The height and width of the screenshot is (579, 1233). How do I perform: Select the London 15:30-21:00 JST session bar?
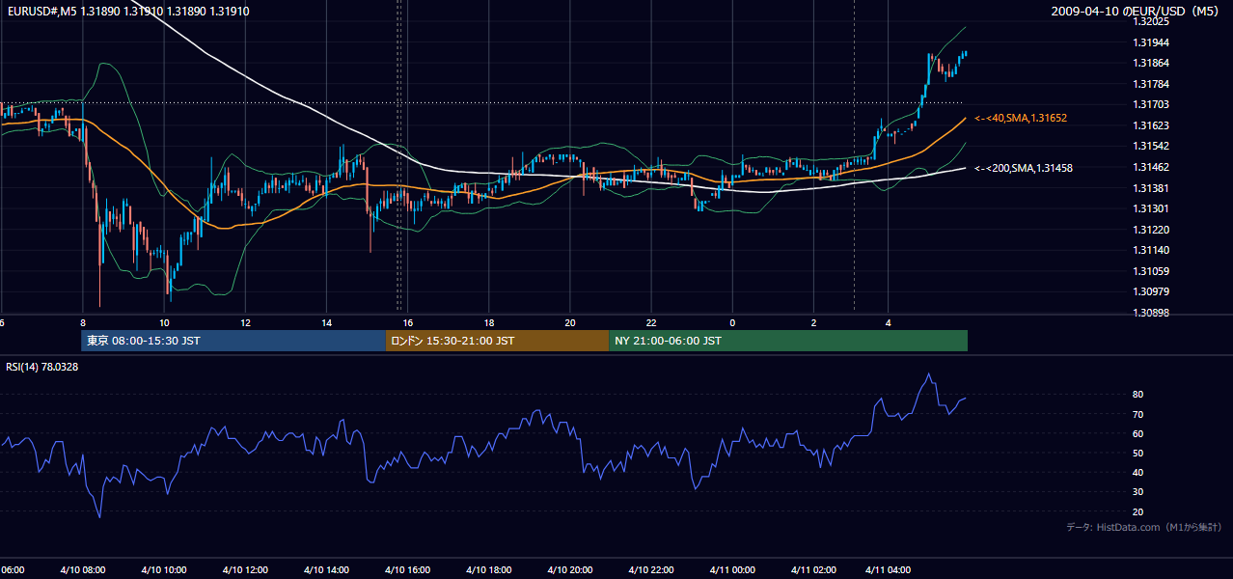(x=497, y=341)
